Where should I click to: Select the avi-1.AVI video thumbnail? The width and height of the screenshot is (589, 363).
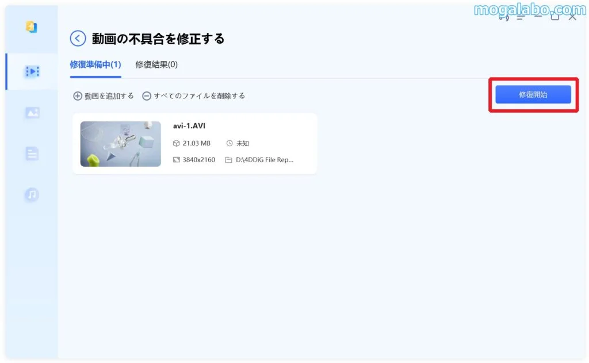(121, 144)
